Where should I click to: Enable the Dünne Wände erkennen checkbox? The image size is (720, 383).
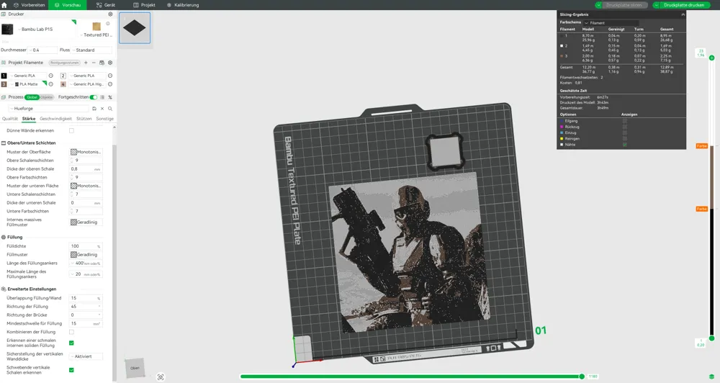71,131
